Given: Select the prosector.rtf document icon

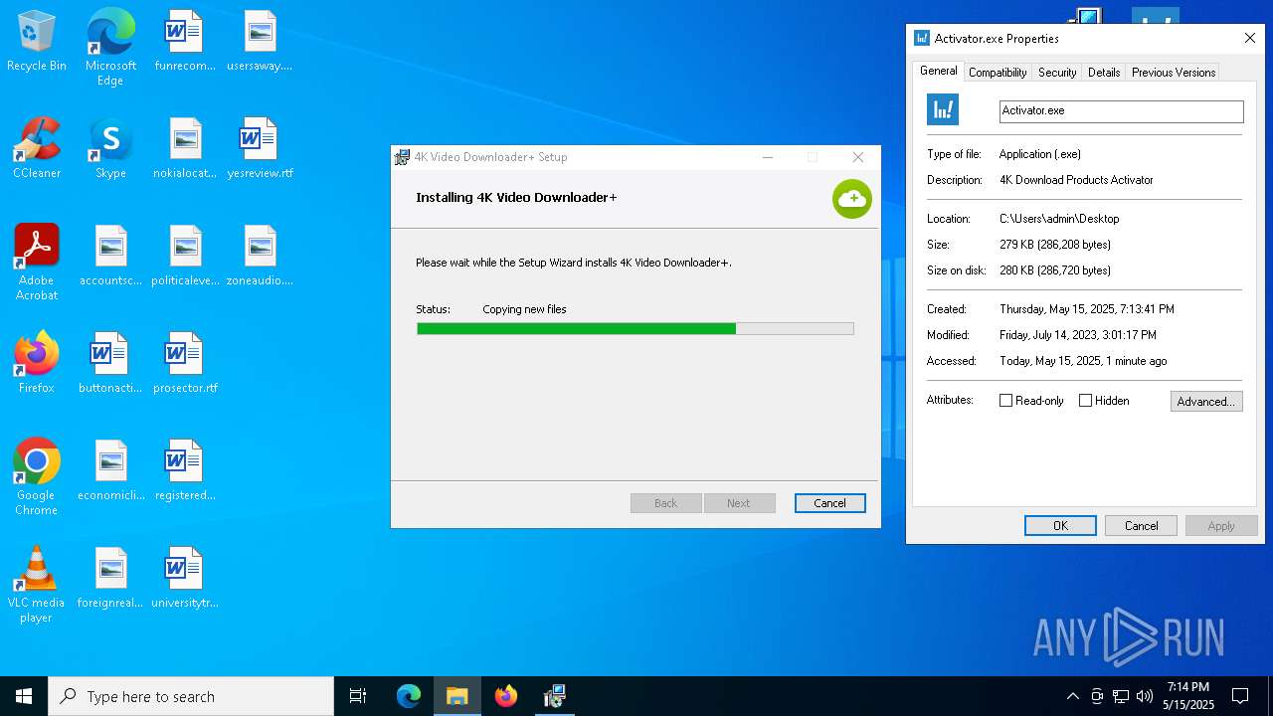Looking at the screenshot, I should (185, 364).
